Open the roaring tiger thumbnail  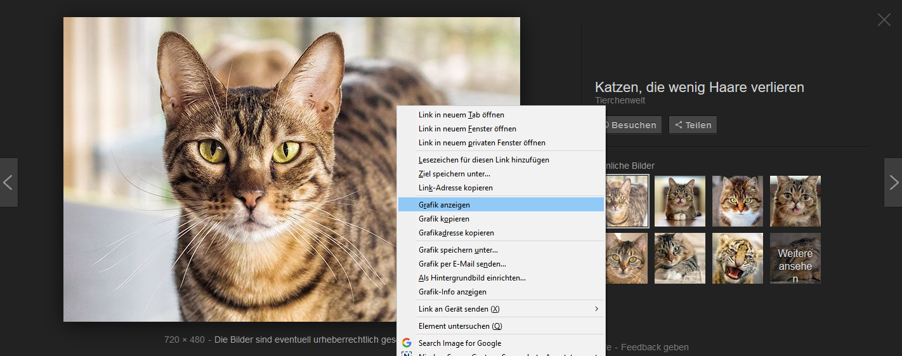pos(737,258)
